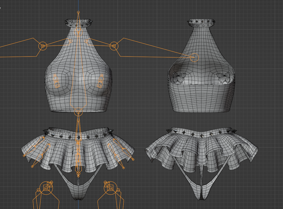Select the right butterfly ornament on right top
Viewport: 283px width, 209px height.
(224, 77)
